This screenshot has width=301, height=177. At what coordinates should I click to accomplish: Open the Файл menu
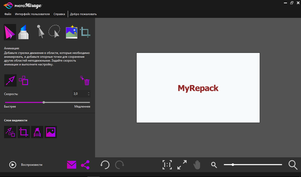pyautogui.click(x=8, y=14)
